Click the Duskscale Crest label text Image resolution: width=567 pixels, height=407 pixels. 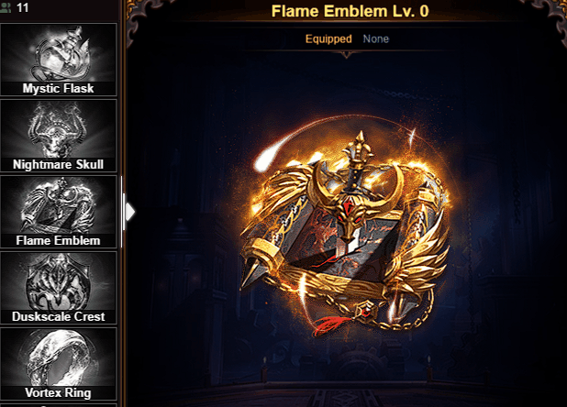point(58,317)
